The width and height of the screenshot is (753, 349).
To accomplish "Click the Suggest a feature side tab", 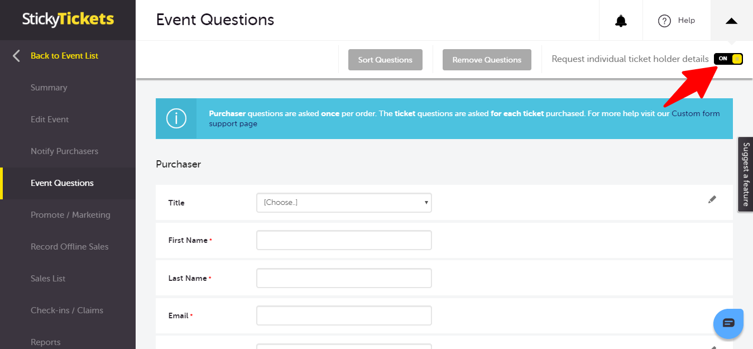I will [745, 174].
